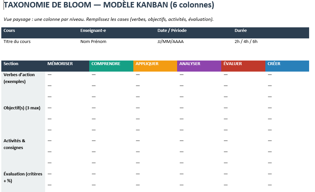Select the "Évaluation (critères + %)" row label

tap(23, 177)
